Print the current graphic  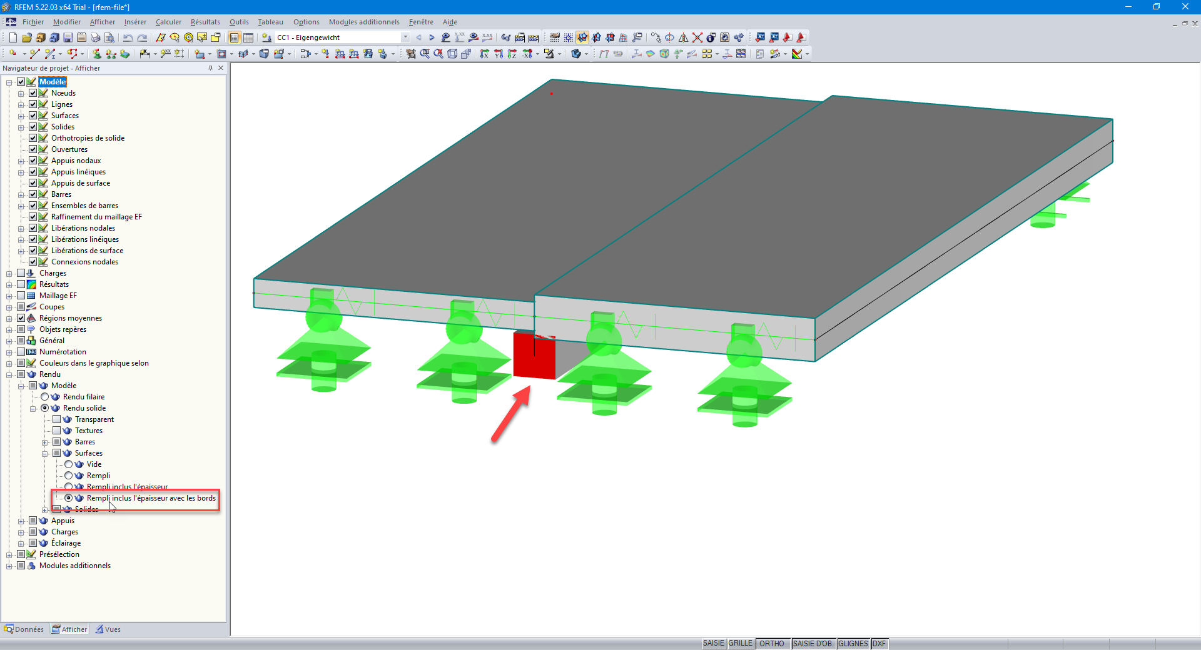coord(95,37)
